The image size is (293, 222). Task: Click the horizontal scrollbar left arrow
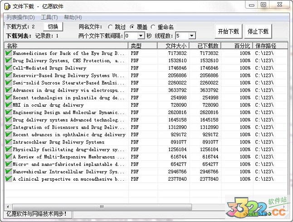pyautogui.click(x=8, y=207)
